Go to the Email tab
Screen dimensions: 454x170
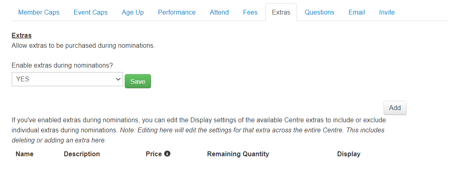tap(357, 12)
